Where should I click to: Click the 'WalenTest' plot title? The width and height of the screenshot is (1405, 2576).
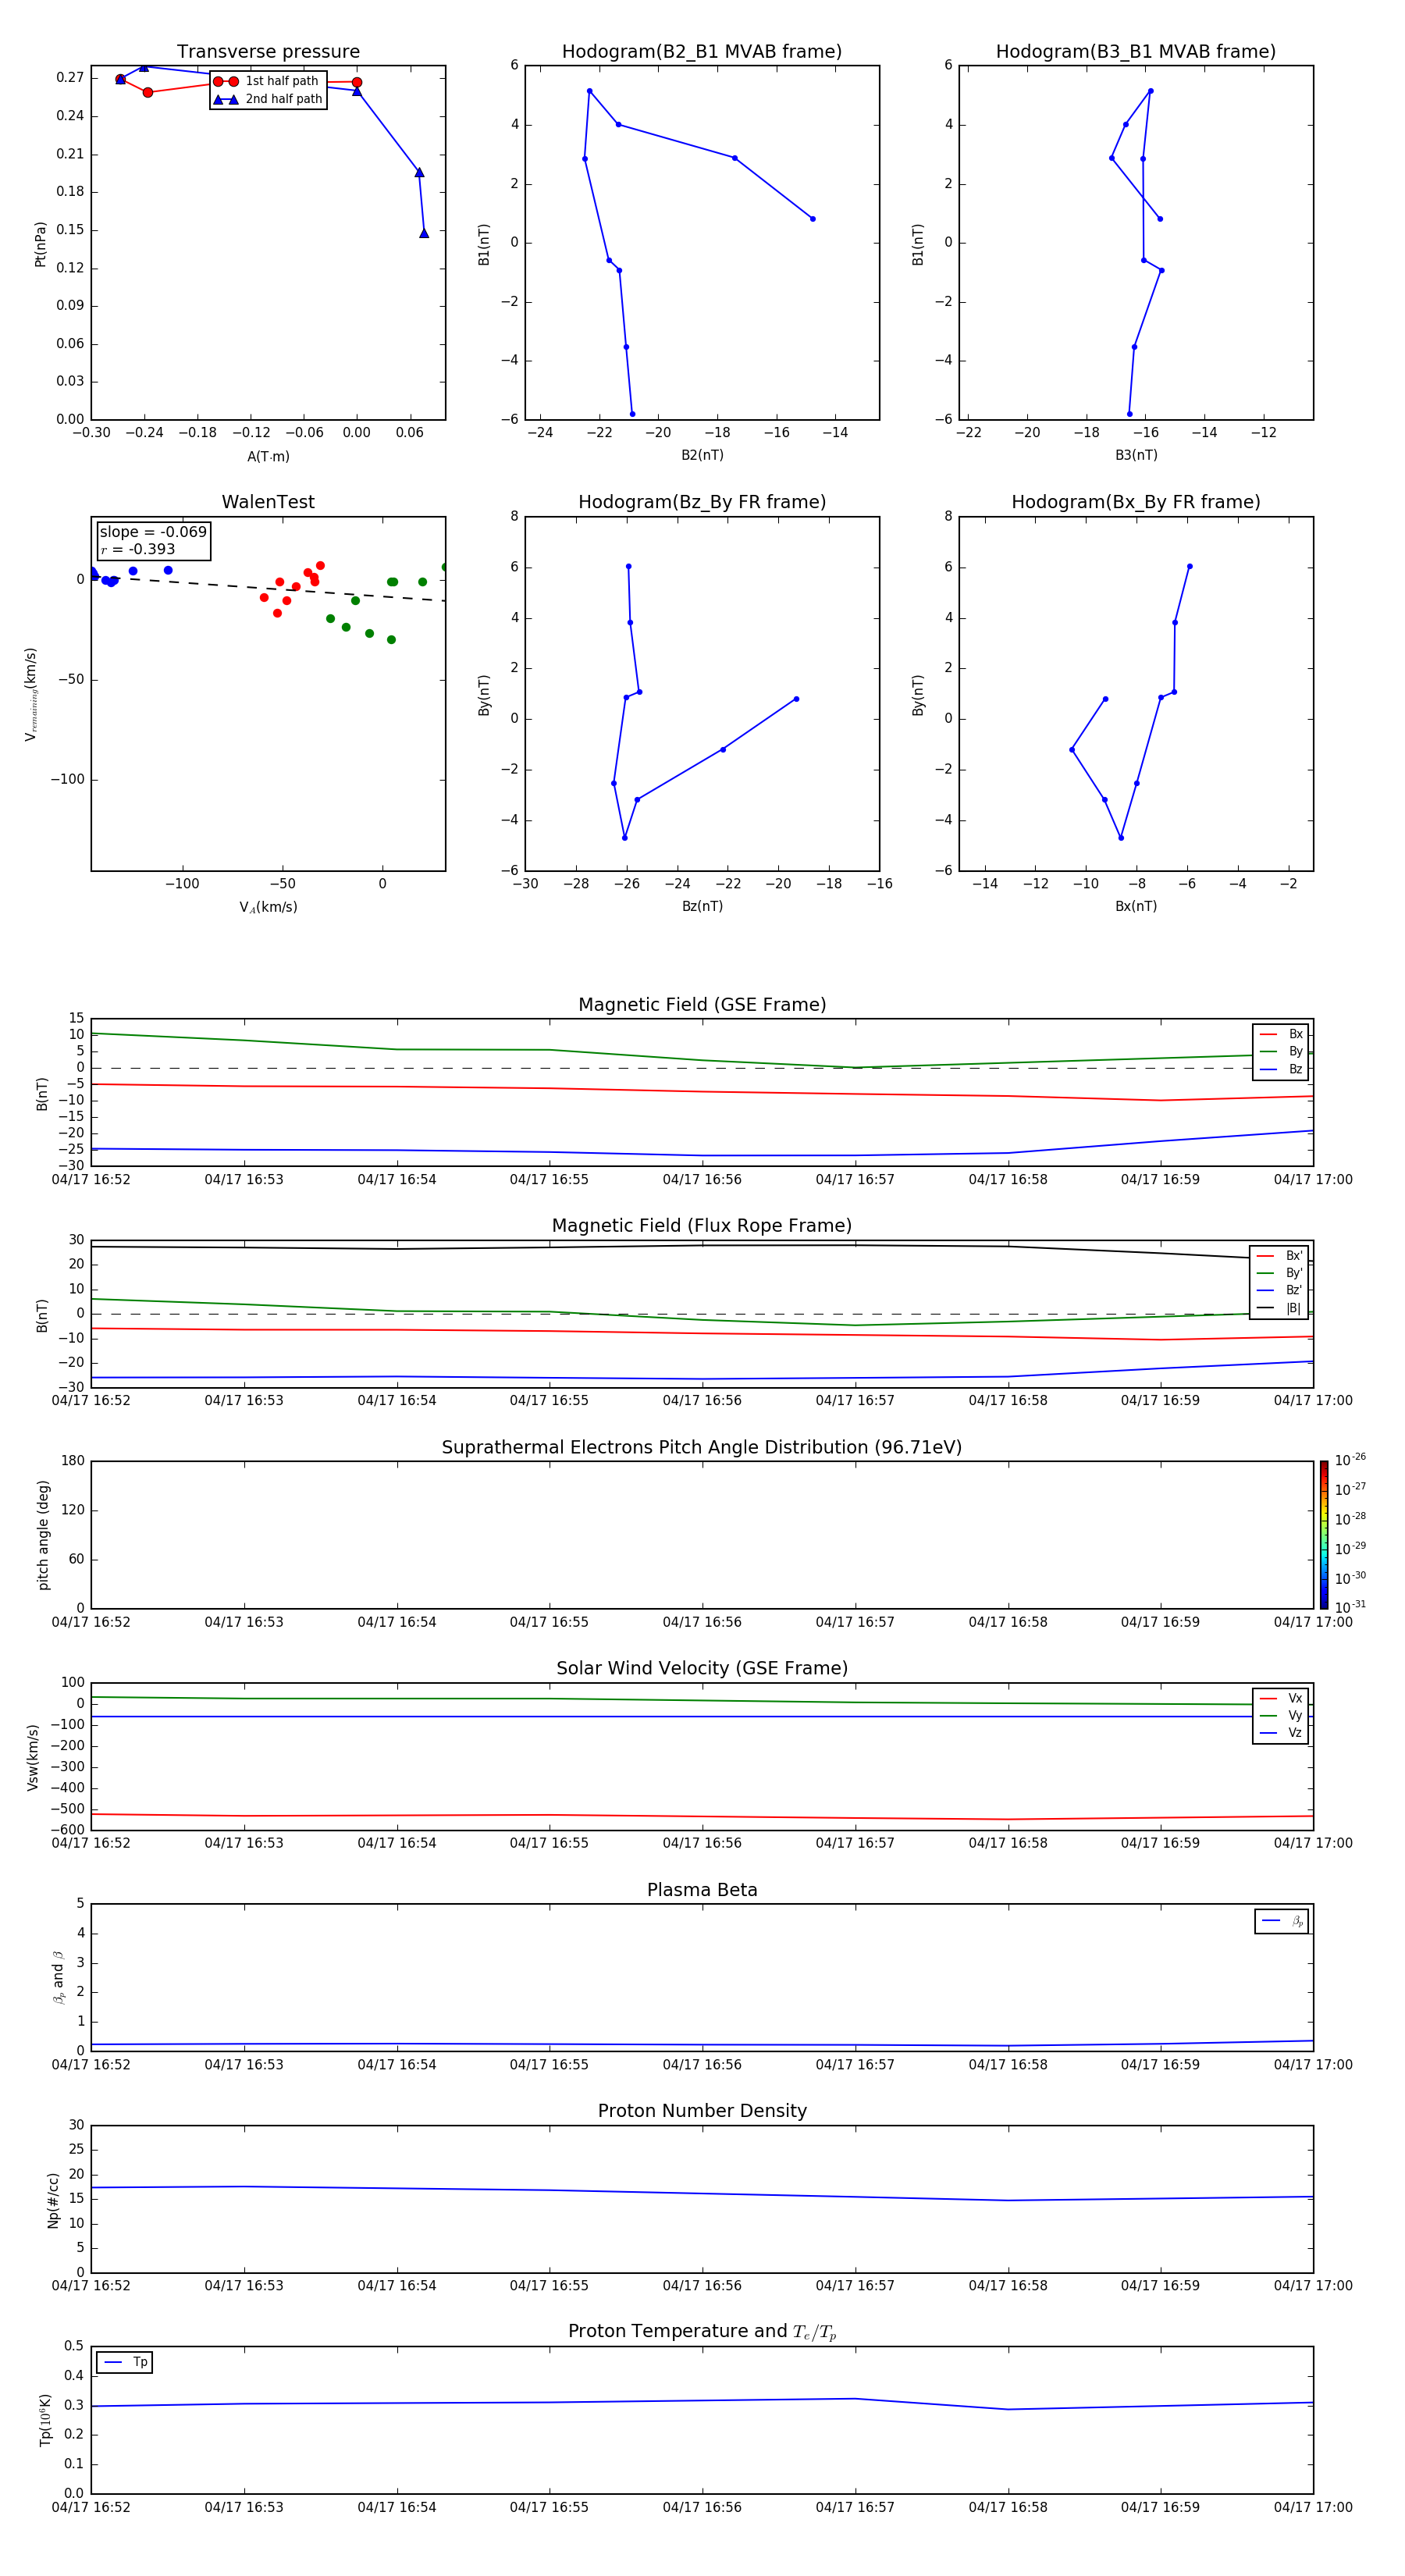tap(268, 502)
